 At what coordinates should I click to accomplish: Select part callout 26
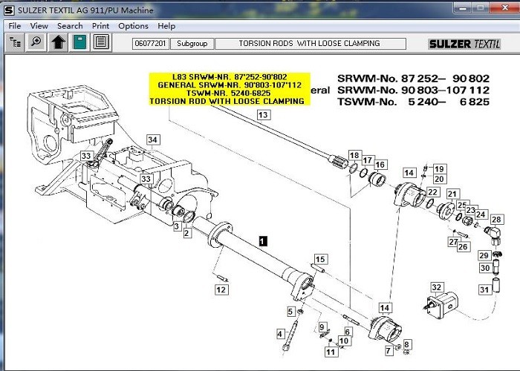coord(464,247)
